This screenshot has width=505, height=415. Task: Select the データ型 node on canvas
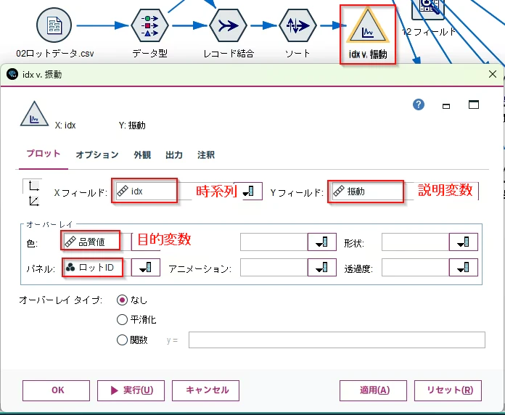coord(149,25)
